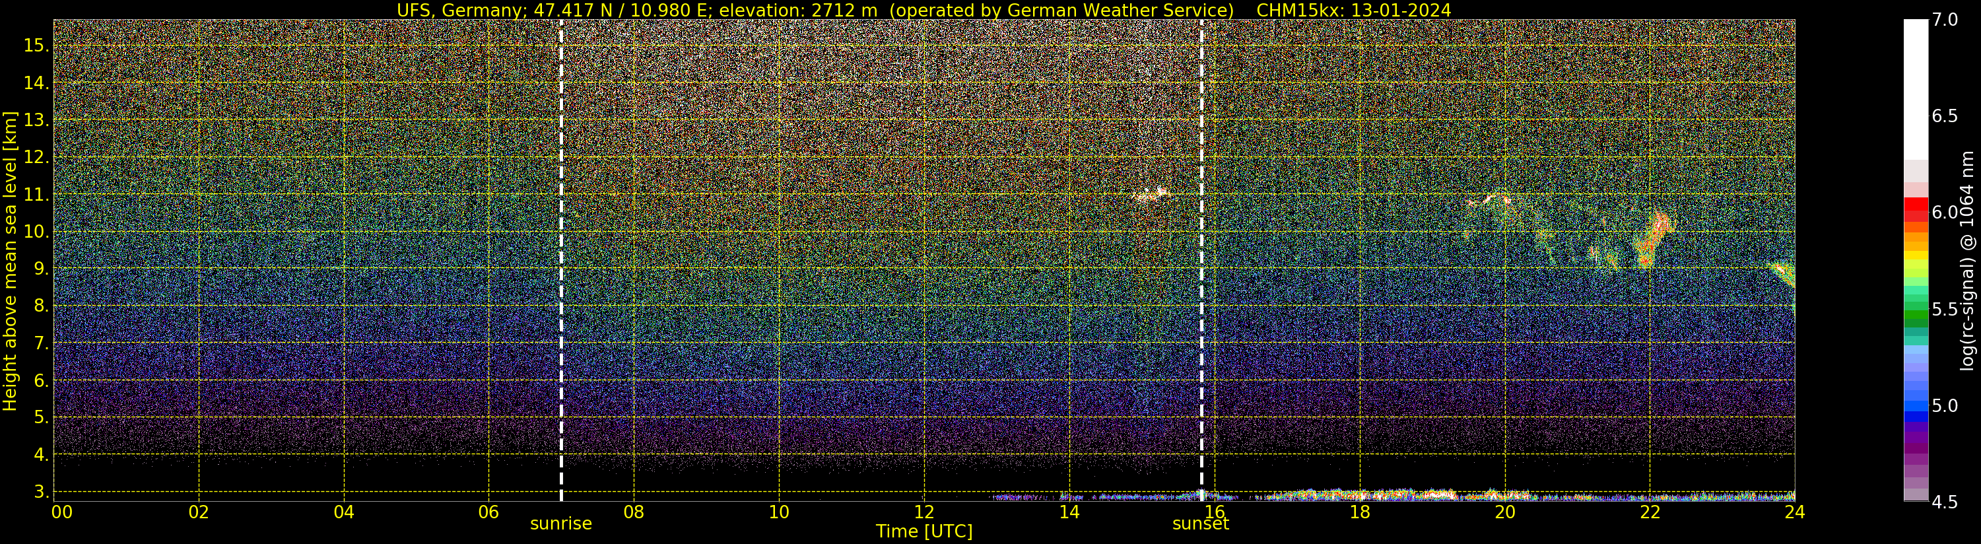
Task: Click the cirrus cloud echo near 15 UTC
Action: click(1151, 195)
